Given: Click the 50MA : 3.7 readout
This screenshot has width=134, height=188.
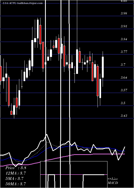Looking at the screenshot, I should click(16, 184).
